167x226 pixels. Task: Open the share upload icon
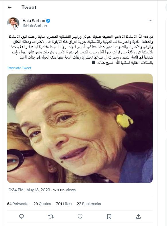tap(138, 216)
